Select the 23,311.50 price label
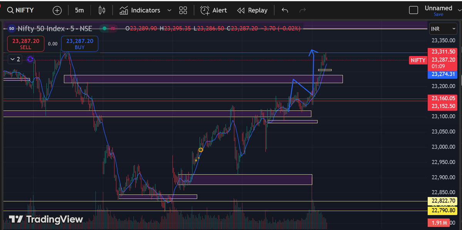The image size is (462, 230). (443, 51)
